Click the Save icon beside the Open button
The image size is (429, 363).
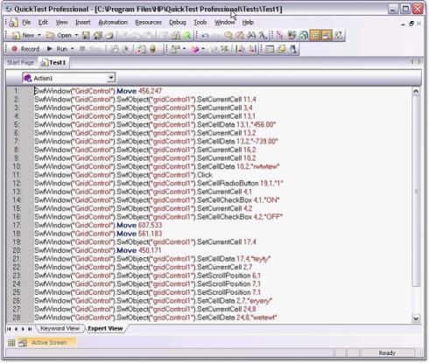click(x=86, y=36)
